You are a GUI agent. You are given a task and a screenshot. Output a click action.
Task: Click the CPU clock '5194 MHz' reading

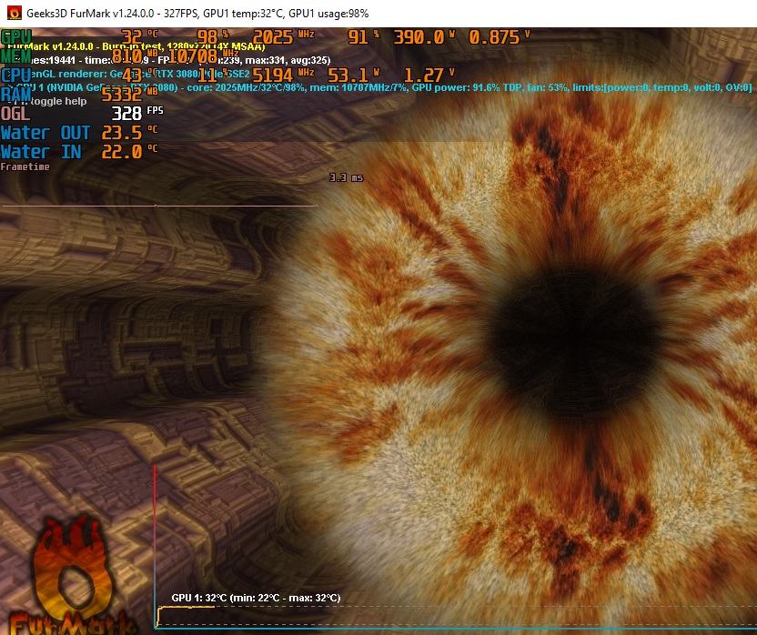coord(283,75)
